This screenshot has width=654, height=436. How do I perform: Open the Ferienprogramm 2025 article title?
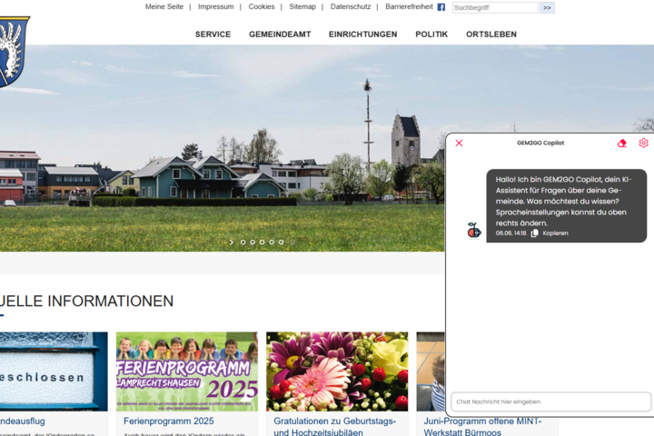pyautogui.click(x=169, y=421)
